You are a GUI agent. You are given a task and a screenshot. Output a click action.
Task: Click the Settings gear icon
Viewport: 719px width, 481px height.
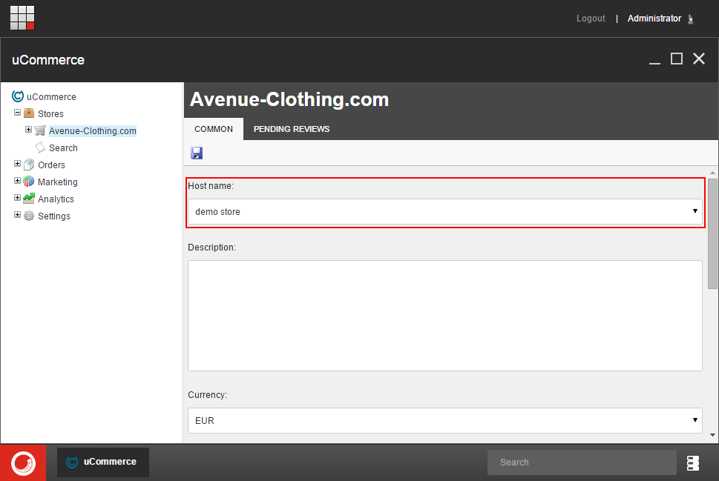(29, 216)
